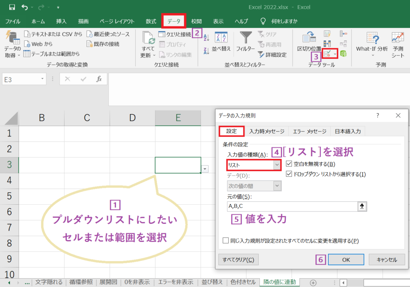Open the 色付きセル sheet tab

coord(243,282)
